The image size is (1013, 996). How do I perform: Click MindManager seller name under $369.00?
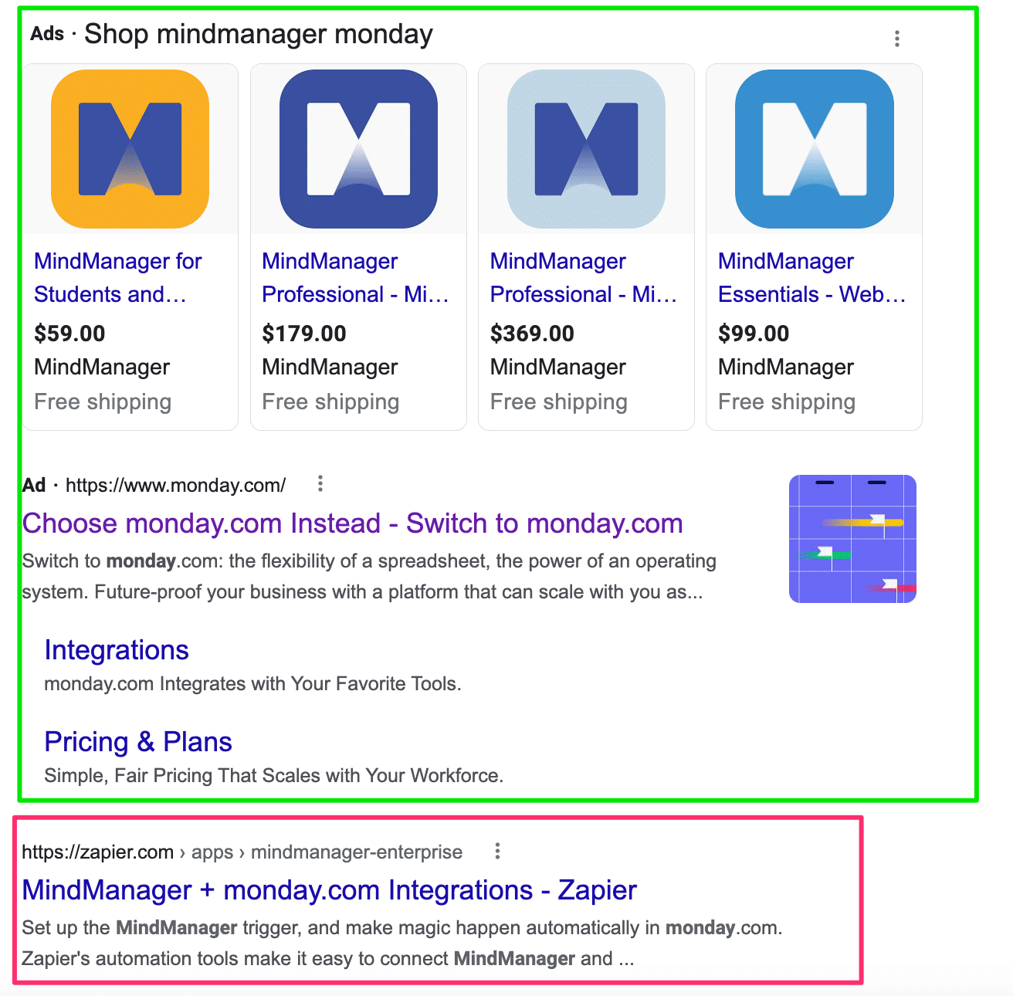tap(557, 367)
